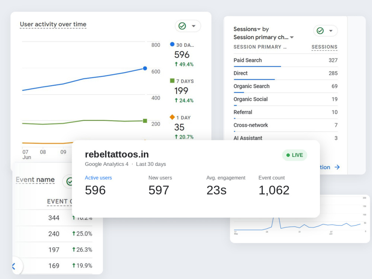This screenshot has width=372, height=279.
Task: Click the 49.4% increase indicator
Action: [184, 64]
